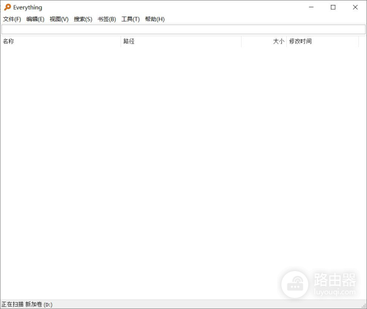The height and width of the screenshot is (309, 367).
Task: Open the 搜索(S) menu
Action: coord(83,19)
